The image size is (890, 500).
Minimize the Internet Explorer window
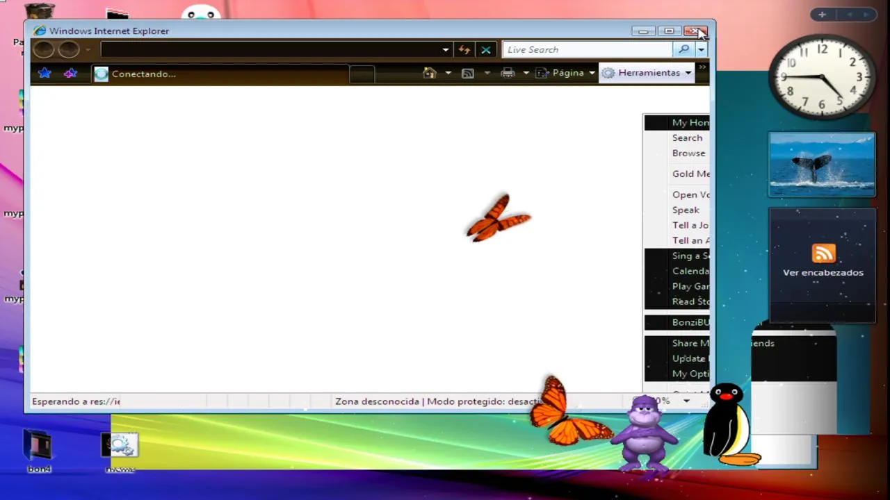click(x=643, y=31)
